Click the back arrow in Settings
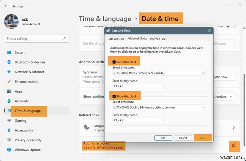246x161 pixels. pyautogui.click(x=6, y=6)
